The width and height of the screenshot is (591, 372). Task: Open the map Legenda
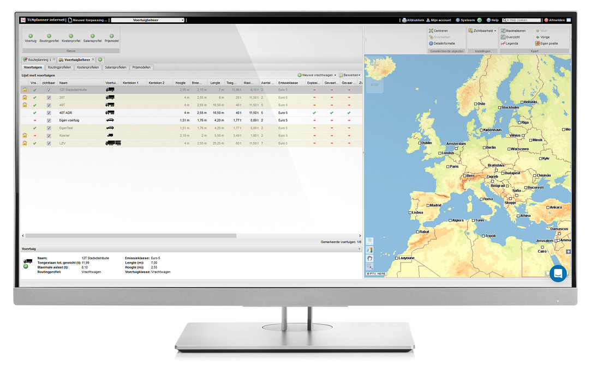509,44
